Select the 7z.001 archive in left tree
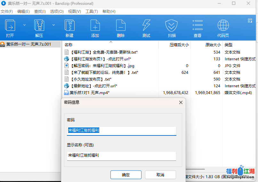 (x=29, y=44)
